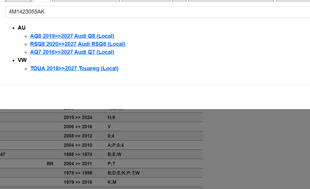Select the 1979 >> 2016 year cell
Screen dimensions: 310x189
point(78,182)
